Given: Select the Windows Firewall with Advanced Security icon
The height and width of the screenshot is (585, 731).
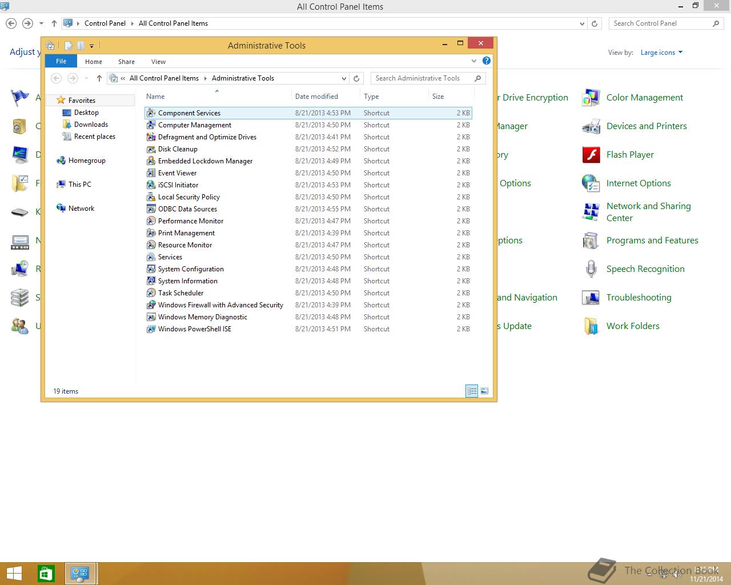Looking at the screenshot, I should [151, 305].
